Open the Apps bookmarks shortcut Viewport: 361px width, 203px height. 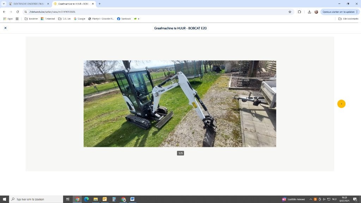[8, 19]
